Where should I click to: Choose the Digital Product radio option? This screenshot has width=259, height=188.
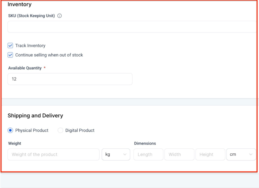[x=60, y=130]
